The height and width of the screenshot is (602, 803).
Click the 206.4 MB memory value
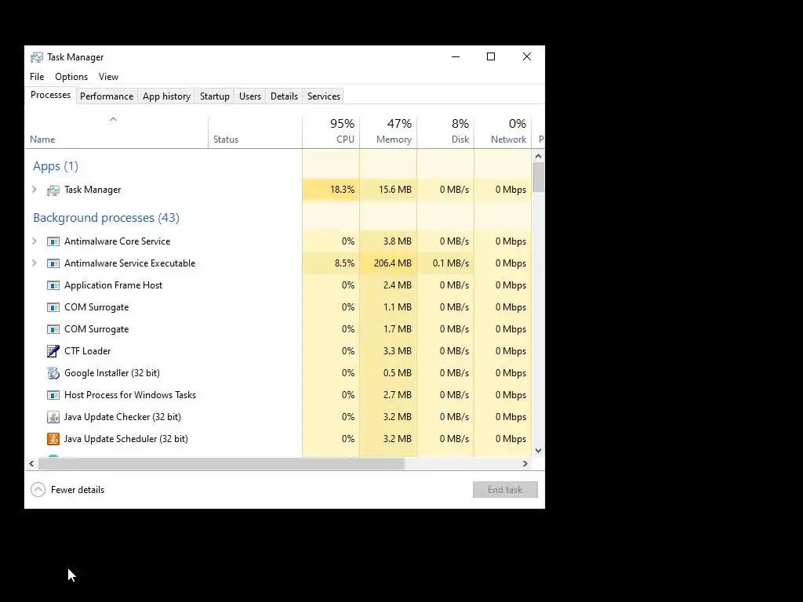393,263
